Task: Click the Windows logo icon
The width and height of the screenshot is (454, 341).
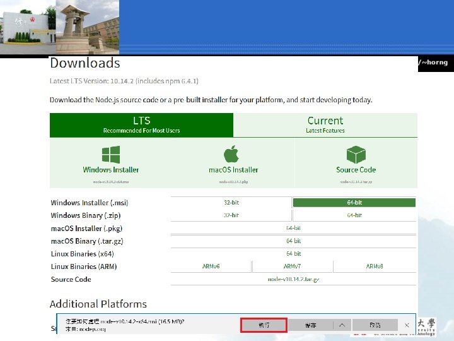Action: tap(111, 155)
